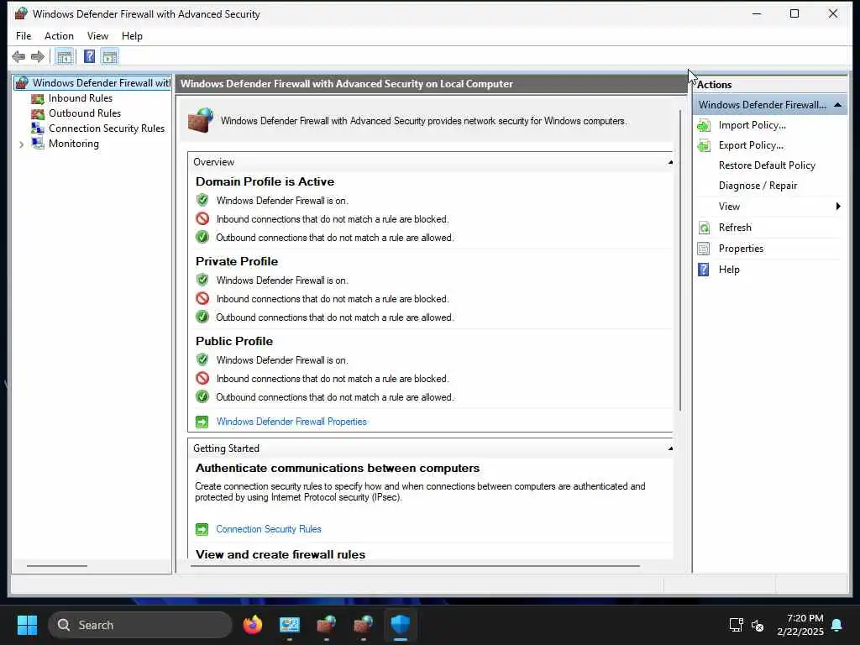Expand the Monitoring tree node
The image size is (860, 645).
pos(21,144)
